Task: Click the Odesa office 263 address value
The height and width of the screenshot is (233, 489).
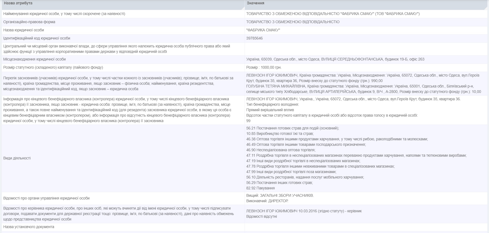Action: click(x=335, y=59)
